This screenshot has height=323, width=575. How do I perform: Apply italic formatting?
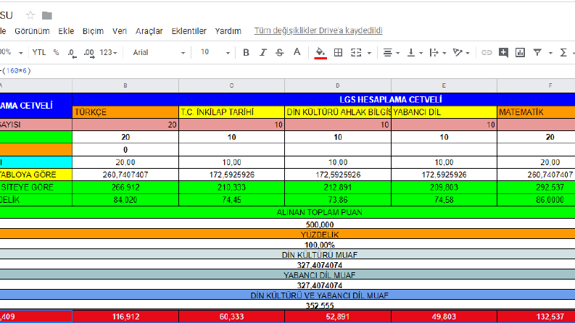(x=262, y=53)
